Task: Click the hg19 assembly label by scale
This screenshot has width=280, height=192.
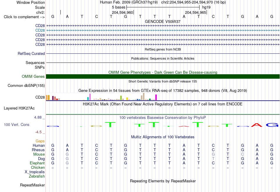Action: 206,7
